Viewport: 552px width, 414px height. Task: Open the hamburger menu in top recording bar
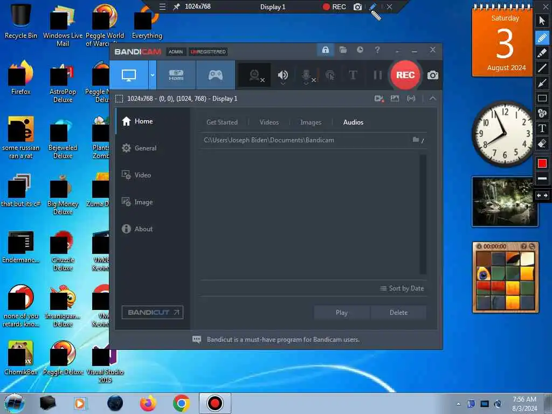(162, 6)
